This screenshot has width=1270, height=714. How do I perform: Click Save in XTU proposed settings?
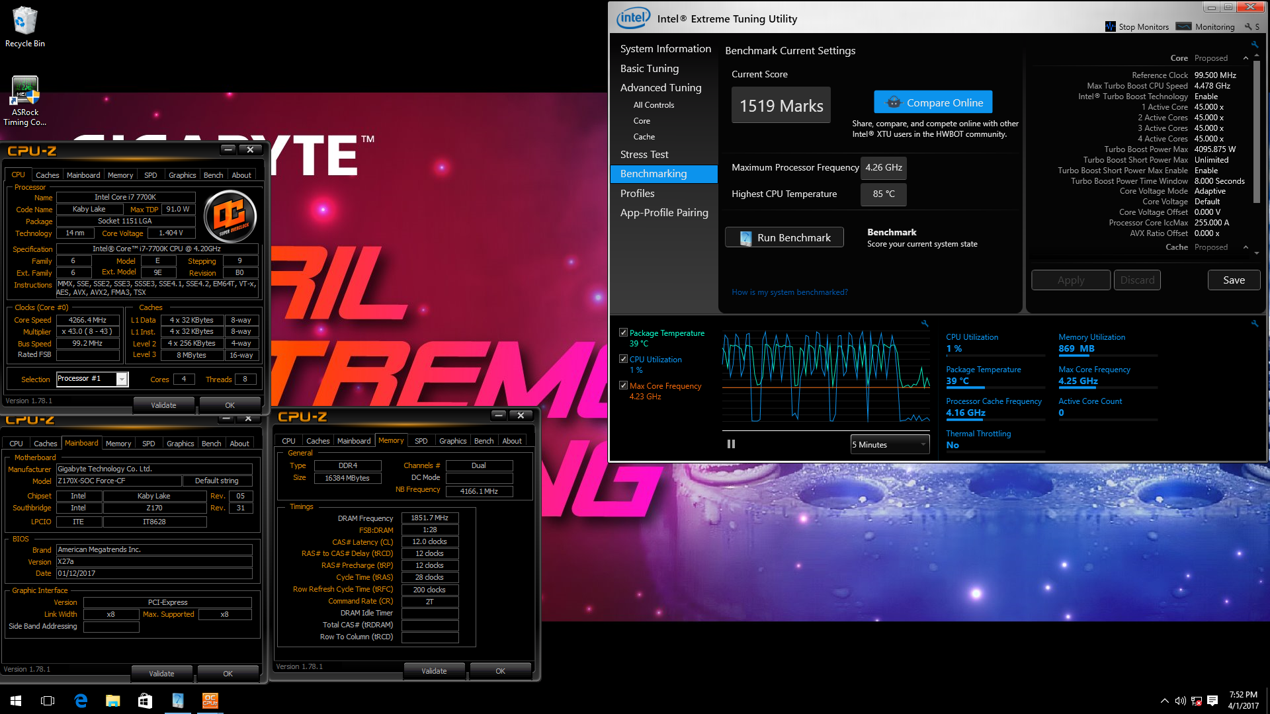click(x=1234, y=280)
